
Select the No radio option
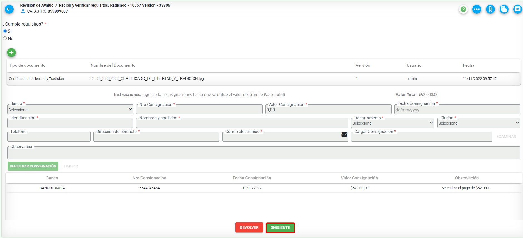[5, 38]
